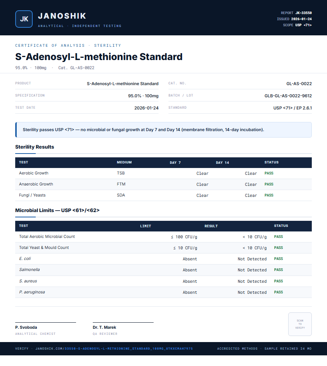Click Day 14 Clear result for Fungi / Yeasts

pyautogui.click(x=251, y=195)
